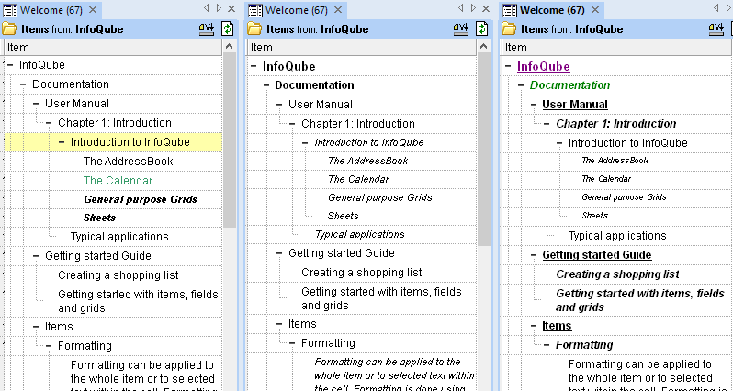Select bold 'Creating a shopping list' in the right panel
Image resolution: width=733 pixels, height=391 pixels.
(x=617, y=274)
